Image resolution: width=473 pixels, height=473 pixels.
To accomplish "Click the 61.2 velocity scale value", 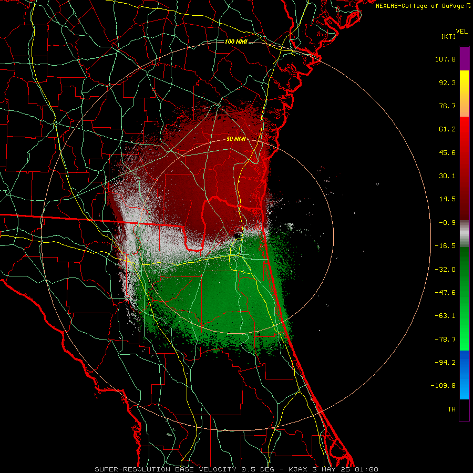I will 447,129.
